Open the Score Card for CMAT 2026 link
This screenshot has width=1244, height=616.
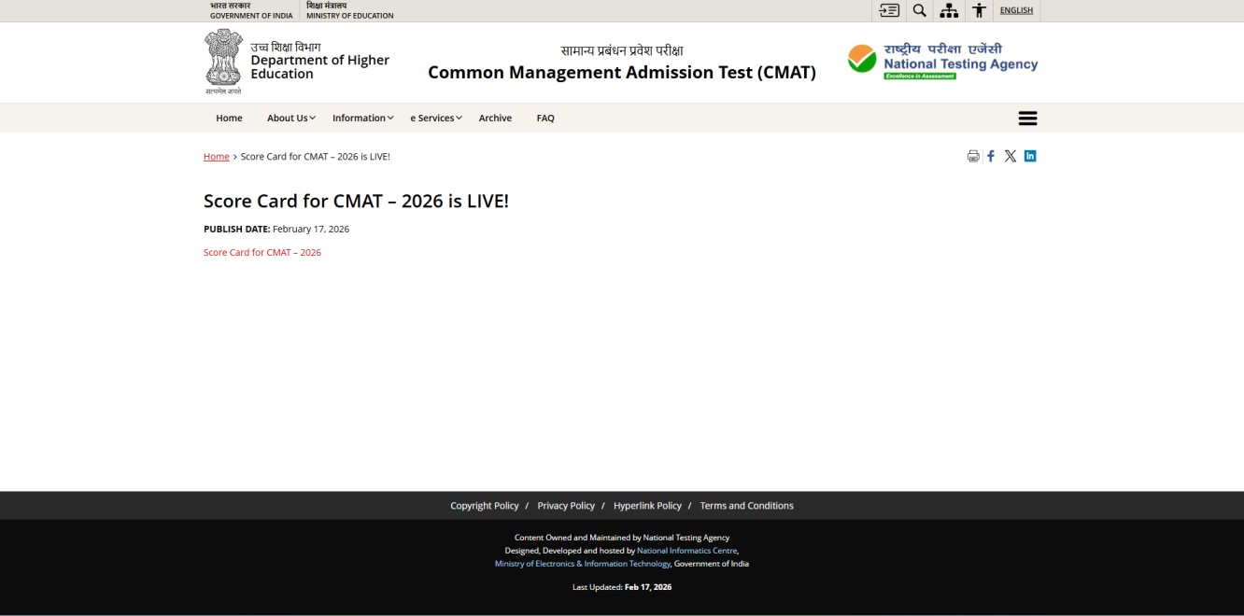[262, 252]
